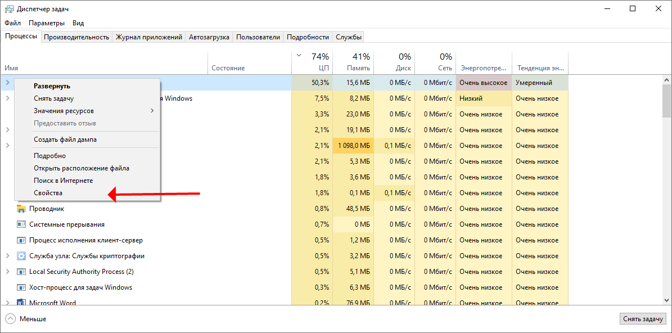Click the Меньше label to collapse details
This screenshot has width=672, height=333.
click(x=33, y=319)
